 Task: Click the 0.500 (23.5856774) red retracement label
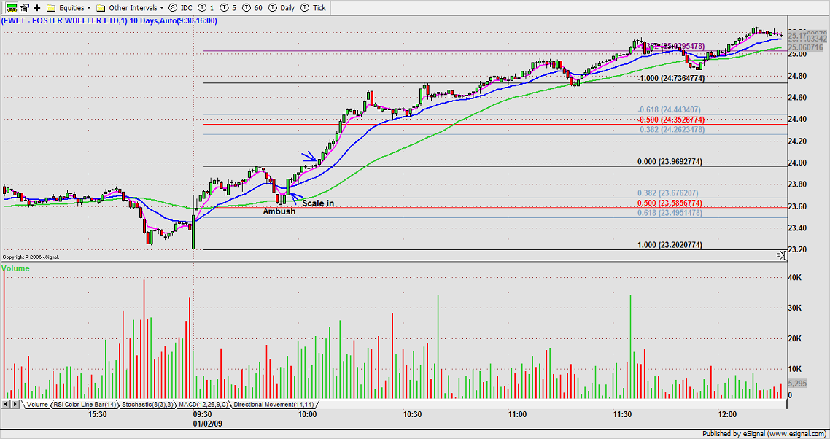[670, 203]
